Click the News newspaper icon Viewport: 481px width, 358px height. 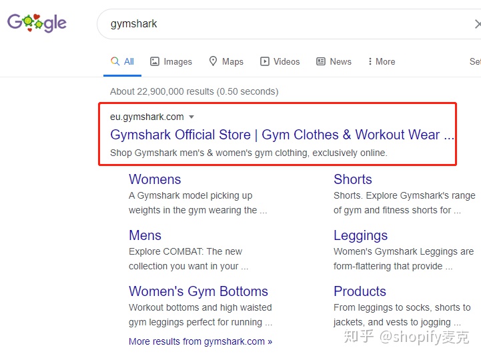click(x=321, y=61)
